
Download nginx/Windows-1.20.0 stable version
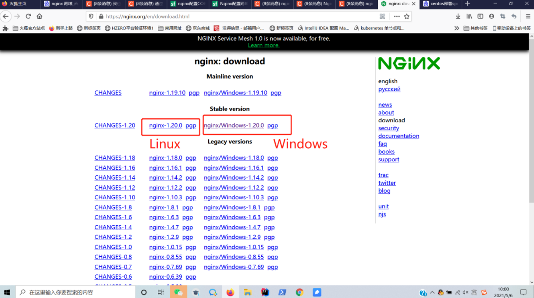[234, 125]
